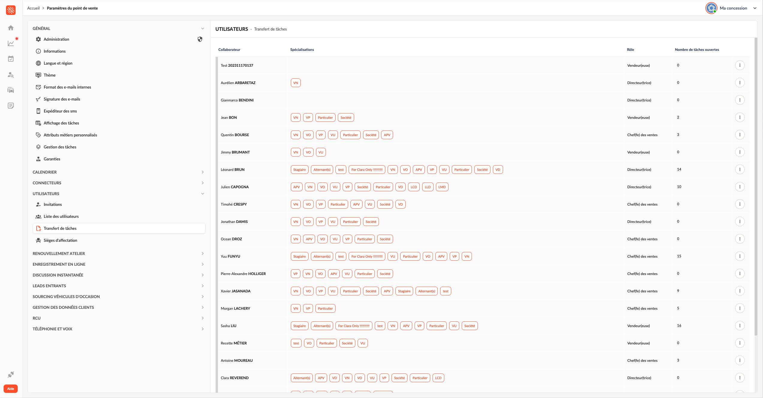
Task: Open the statistics chart icon
Action: pyautogui.click(x=11, y=43)
